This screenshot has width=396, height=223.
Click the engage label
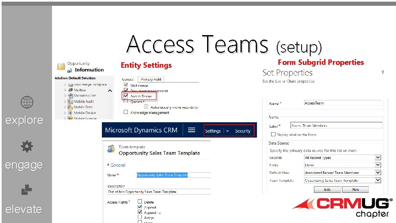point(24,165)
